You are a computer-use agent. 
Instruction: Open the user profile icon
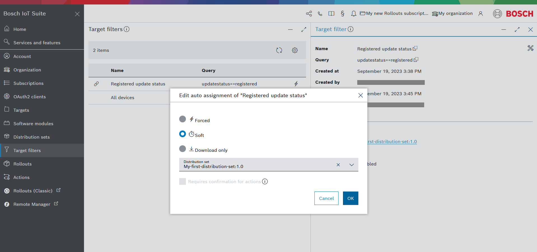coord(480,13)
